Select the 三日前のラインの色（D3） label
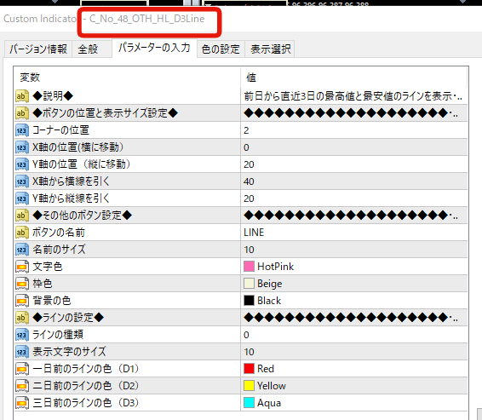The image size is (482, 420). pyautogui.click(x=86, y=403)
